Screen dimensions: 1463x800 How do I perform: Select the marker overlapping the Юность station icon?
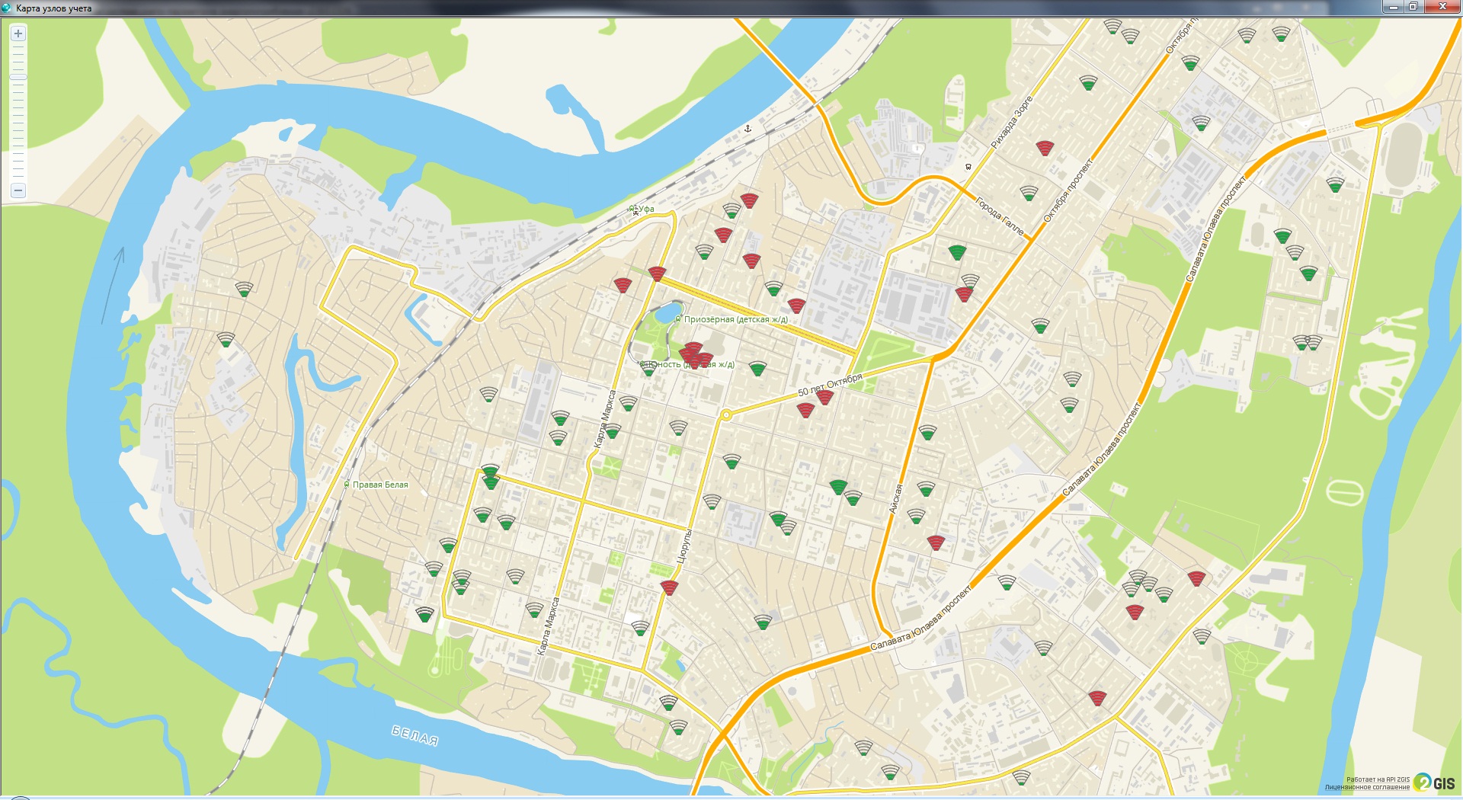click(649, 370)
